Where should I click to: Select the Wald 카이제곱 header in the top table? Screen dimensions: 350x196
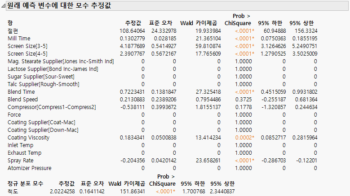click(199, 23)
